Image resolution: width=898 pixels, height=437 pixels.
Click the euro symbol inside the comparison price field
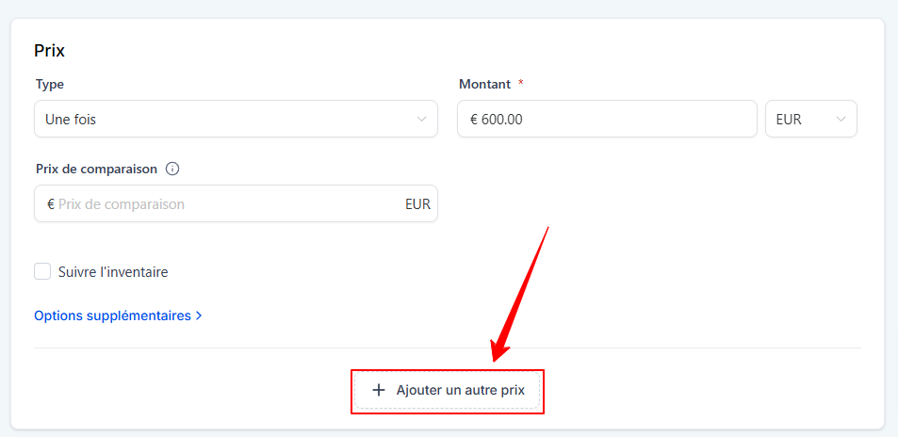tap(50, 203)
